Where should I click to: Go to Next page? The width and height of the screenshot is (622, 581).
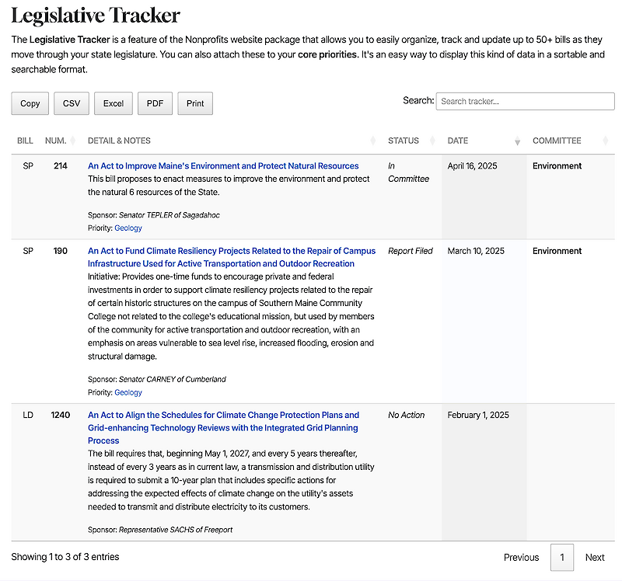tap(595, 558)
